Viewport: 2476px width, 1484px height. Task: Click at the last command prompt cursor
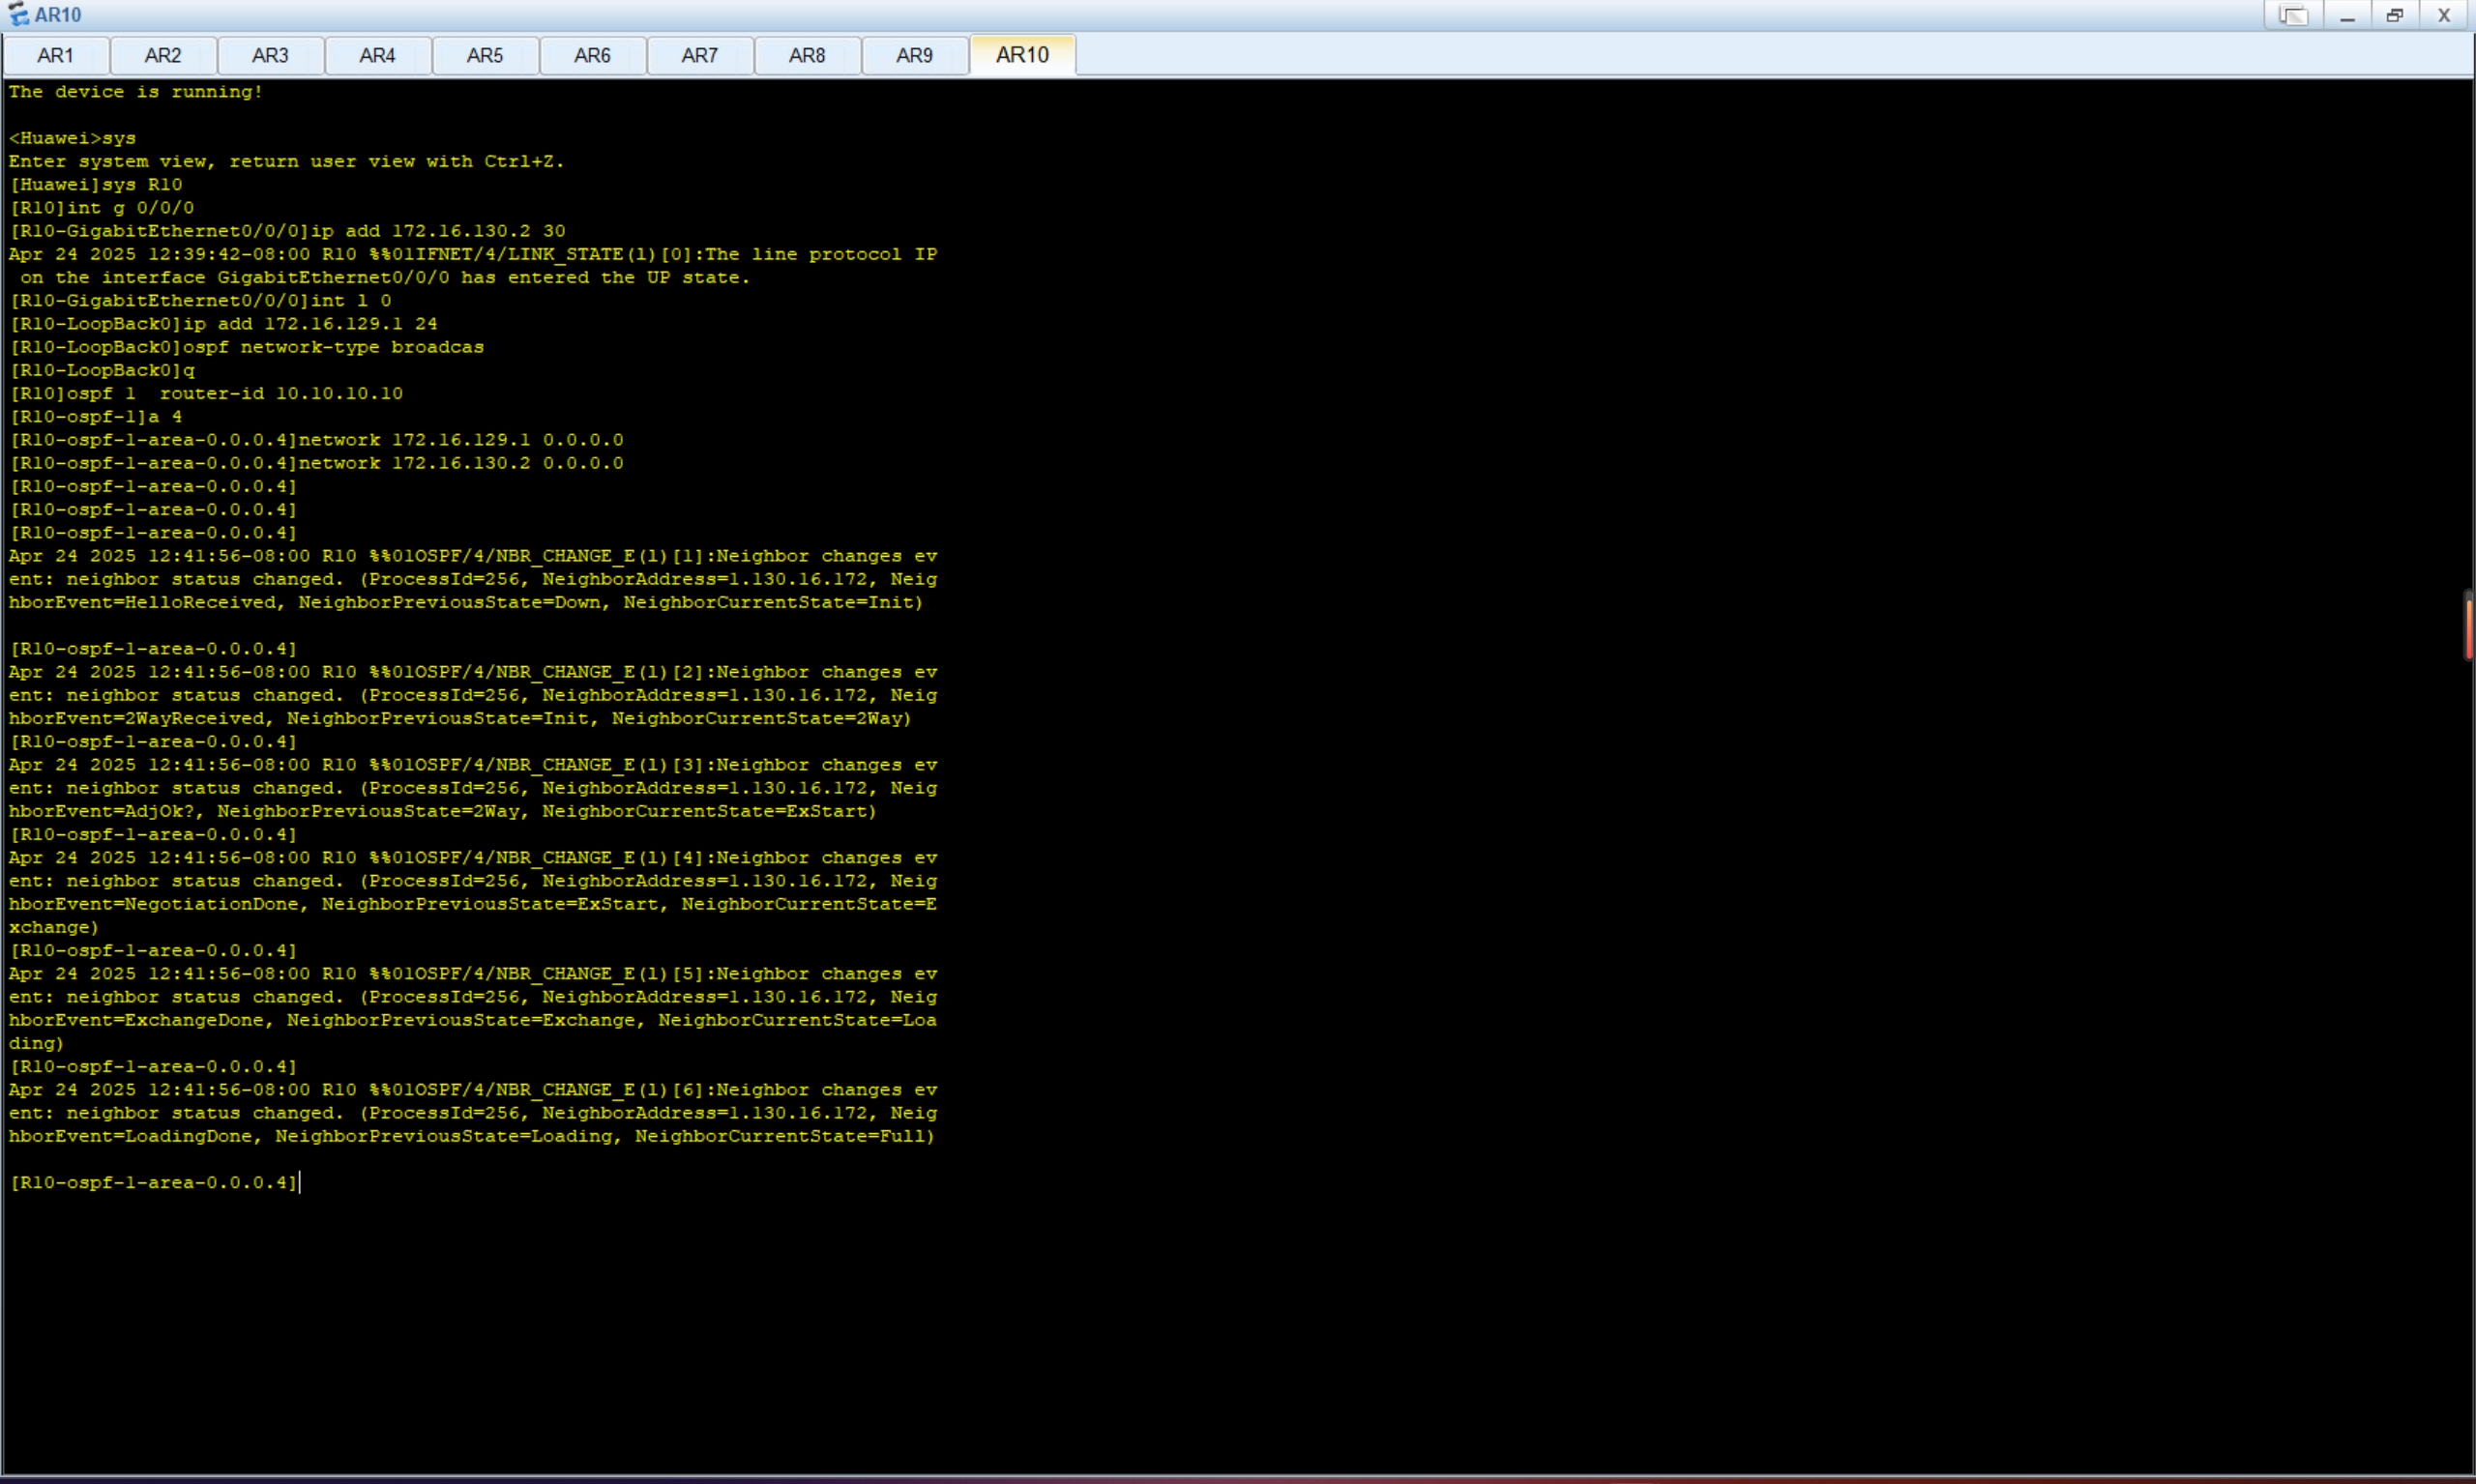tap(300, 1182)
